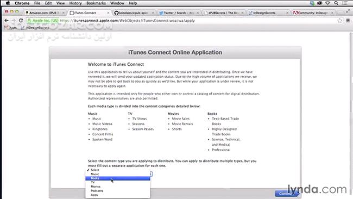
Task: Open the Chrome hamburger menu
Action: (348, 21)
